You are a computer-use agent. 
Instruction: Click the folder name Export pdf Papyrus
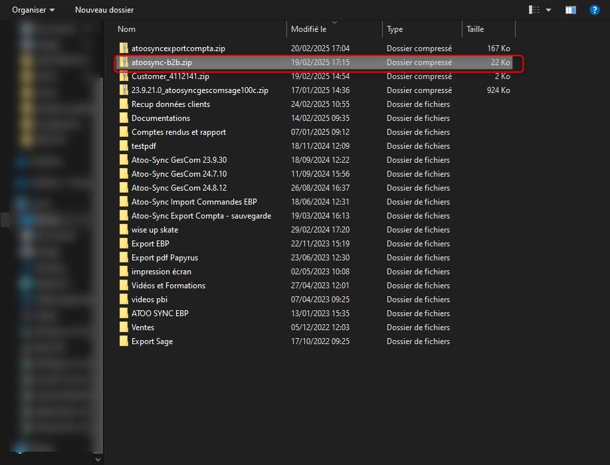pyautogui.click(x=165, y=258)
